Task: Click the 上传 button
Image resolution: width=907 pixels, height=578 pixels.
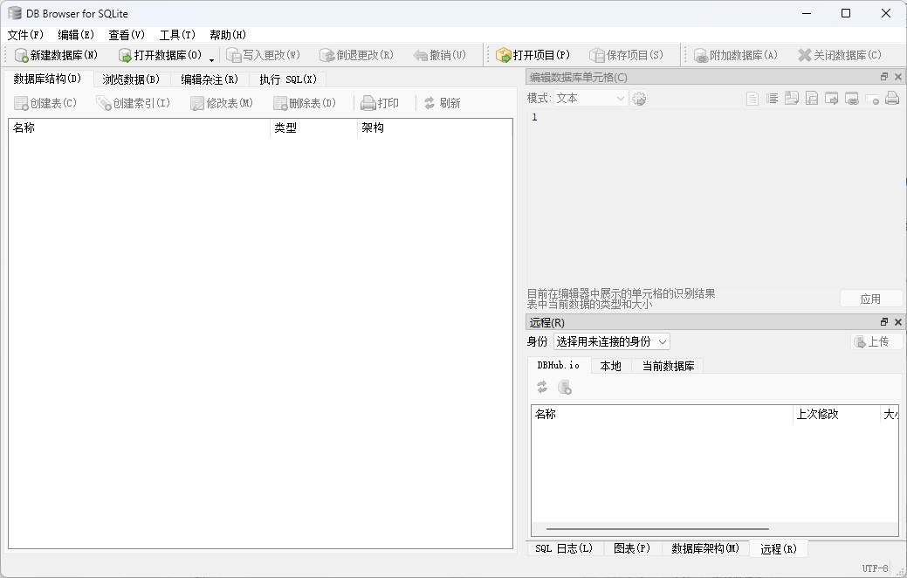Action: pyautogui.click(x=877, y=341)
